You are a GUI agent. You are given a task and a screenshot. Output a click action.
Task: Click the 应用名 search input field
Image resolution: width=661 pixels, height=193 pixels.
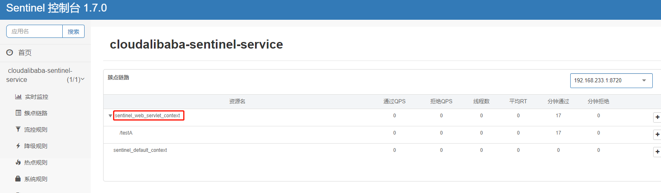(x=34, y=31)
